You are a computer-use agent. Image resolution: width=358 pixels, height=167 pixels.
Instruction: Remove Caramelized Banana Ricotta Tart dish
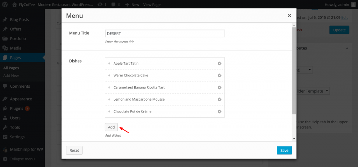[x=220, y=87]
